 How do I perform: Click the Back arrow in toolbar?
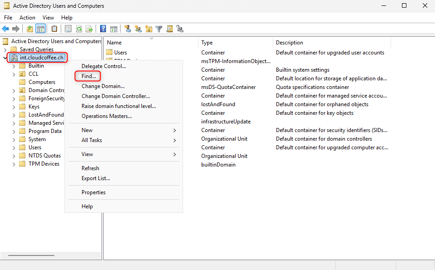pyautogui.click(x=5, y=29)
